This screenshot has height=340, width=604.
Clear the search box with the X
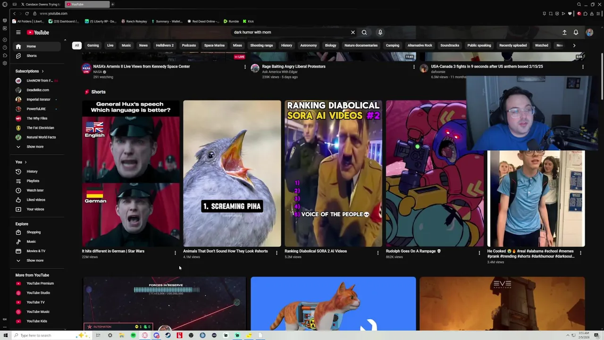point(352,32)
